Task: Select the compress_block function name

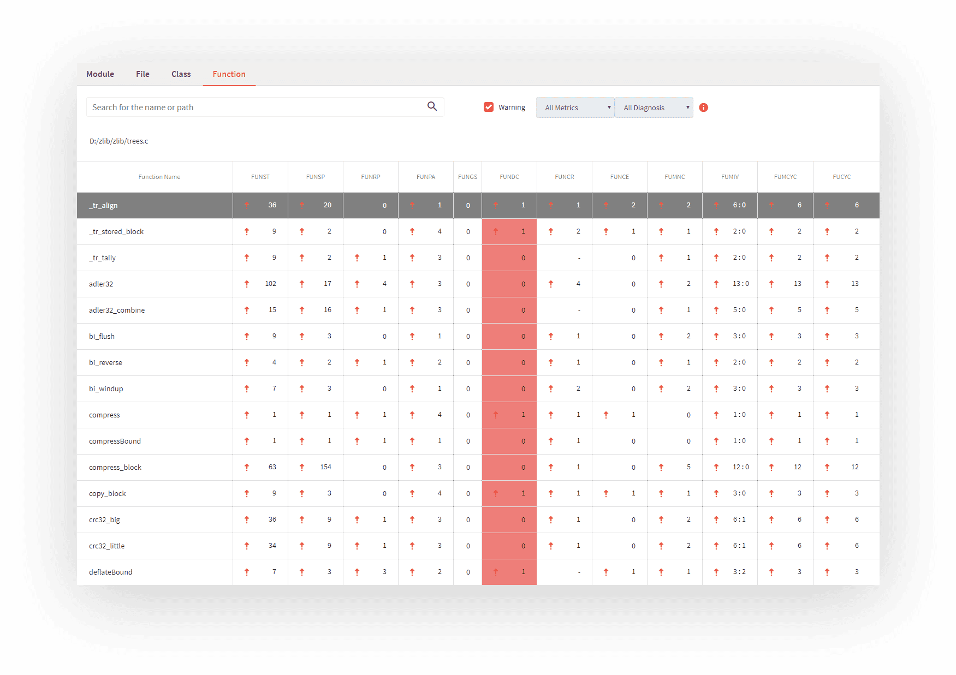Action: (x=115, y=467)
